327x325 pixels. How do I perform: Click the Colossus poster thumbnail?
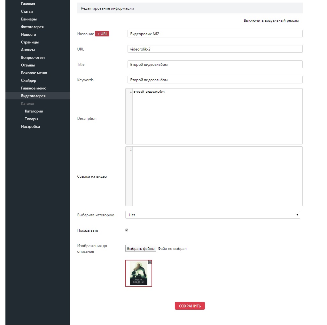pyautogui.click(x=139, y=273)
